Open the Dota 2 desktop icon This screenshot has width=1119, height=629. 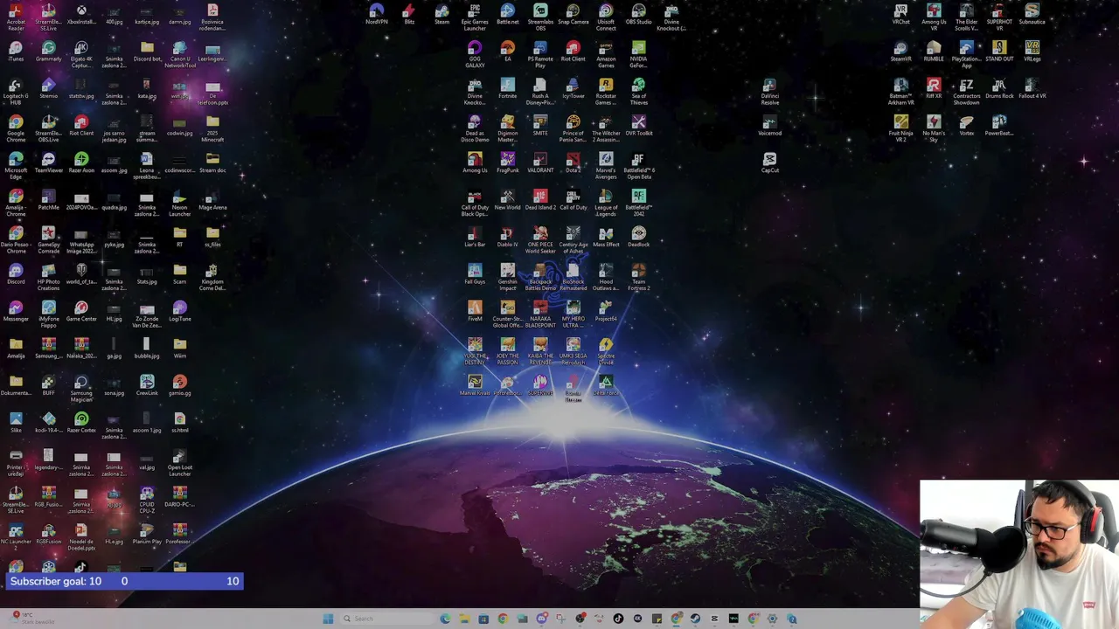click(x=573, y=162)
